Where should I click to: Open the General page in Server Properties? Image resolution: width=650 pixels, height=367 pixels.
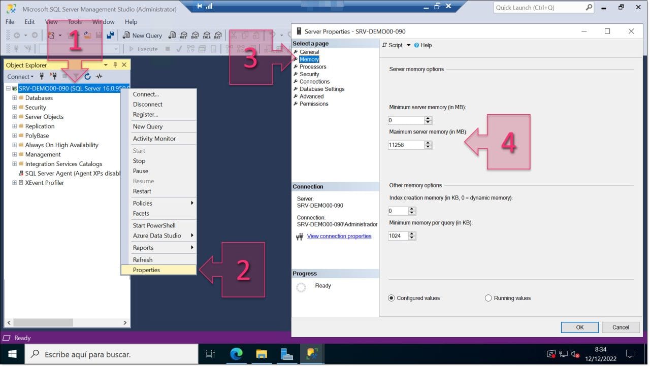click(309, 52)
